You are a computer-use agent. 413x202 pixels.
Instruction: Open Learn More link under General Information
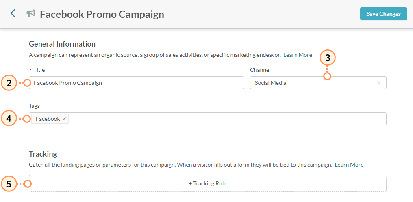(298, 55)
